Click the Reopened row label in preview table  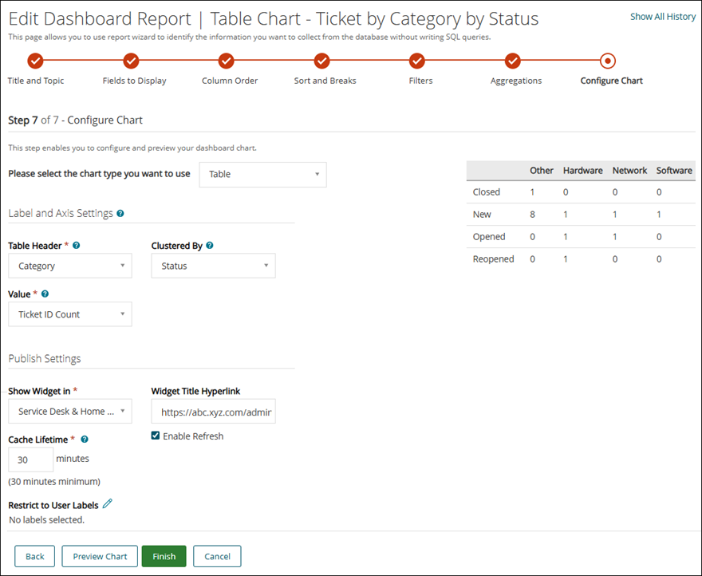coord(493,259)
